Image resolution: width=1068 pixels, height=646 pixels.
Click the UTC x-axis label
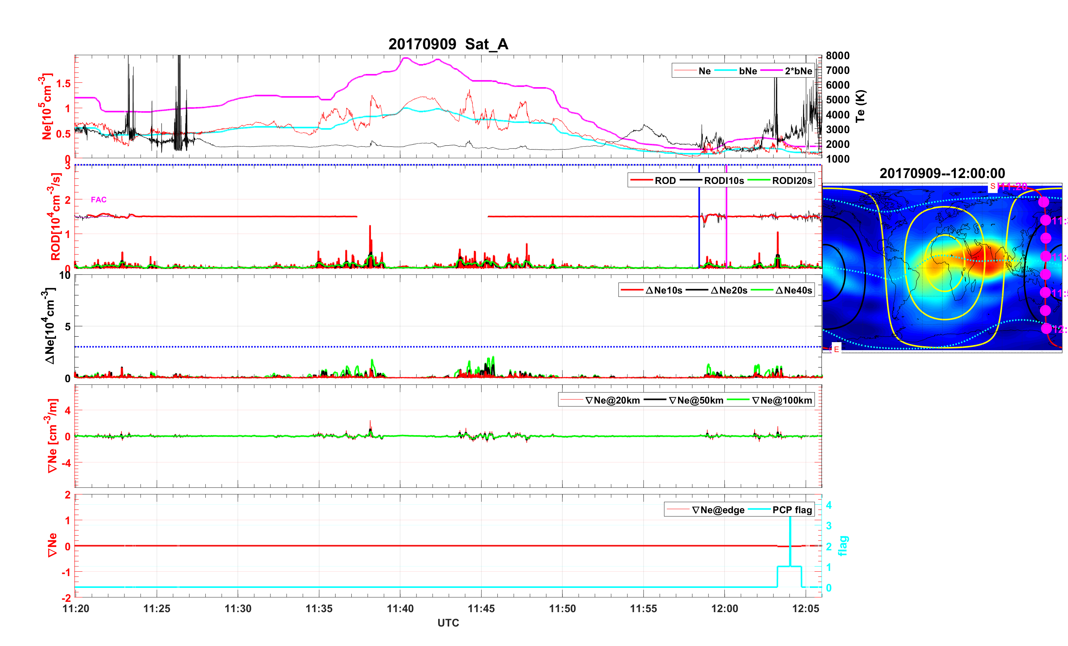click(x=448, y=623)
